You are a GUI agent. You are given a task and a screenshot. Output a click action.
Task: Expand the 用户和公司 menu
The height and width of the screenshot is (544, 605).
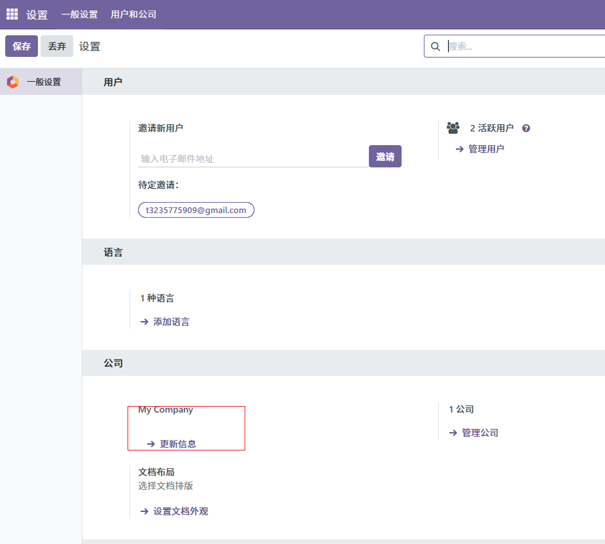coord(133,14)
